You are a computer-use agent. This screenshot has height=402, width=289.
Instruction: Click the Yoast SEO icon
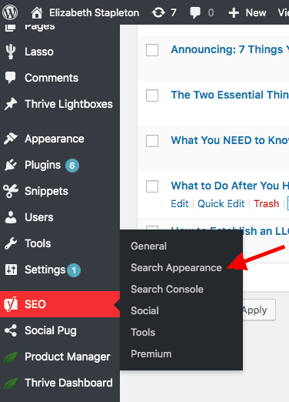(11, 304)
